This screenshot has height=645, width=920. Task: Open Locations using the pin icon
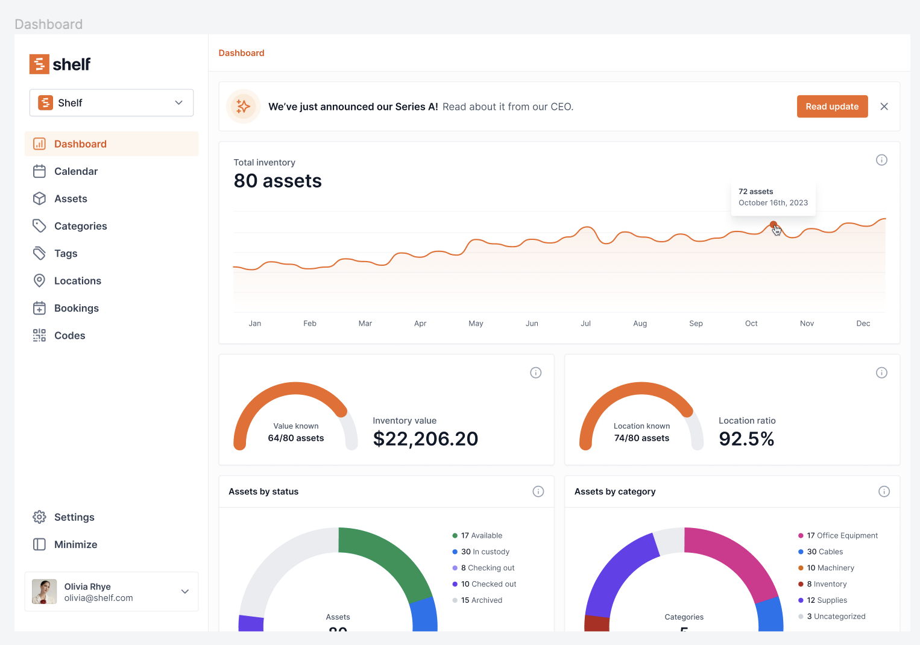click(x=39, y=281)
